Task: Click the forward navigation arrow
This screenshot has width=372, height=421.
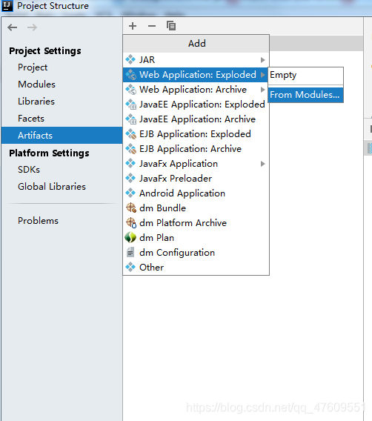Action: click(x=32, y=27)
